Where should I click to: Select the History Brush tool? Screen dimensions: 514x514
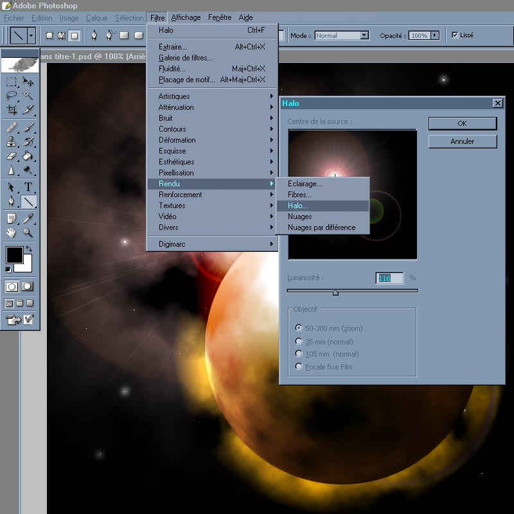[x=28, y=141]
